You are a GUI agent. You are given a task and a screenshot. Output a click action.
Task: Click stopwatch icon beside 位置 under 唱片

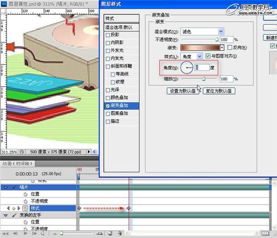tap(25, 194)
